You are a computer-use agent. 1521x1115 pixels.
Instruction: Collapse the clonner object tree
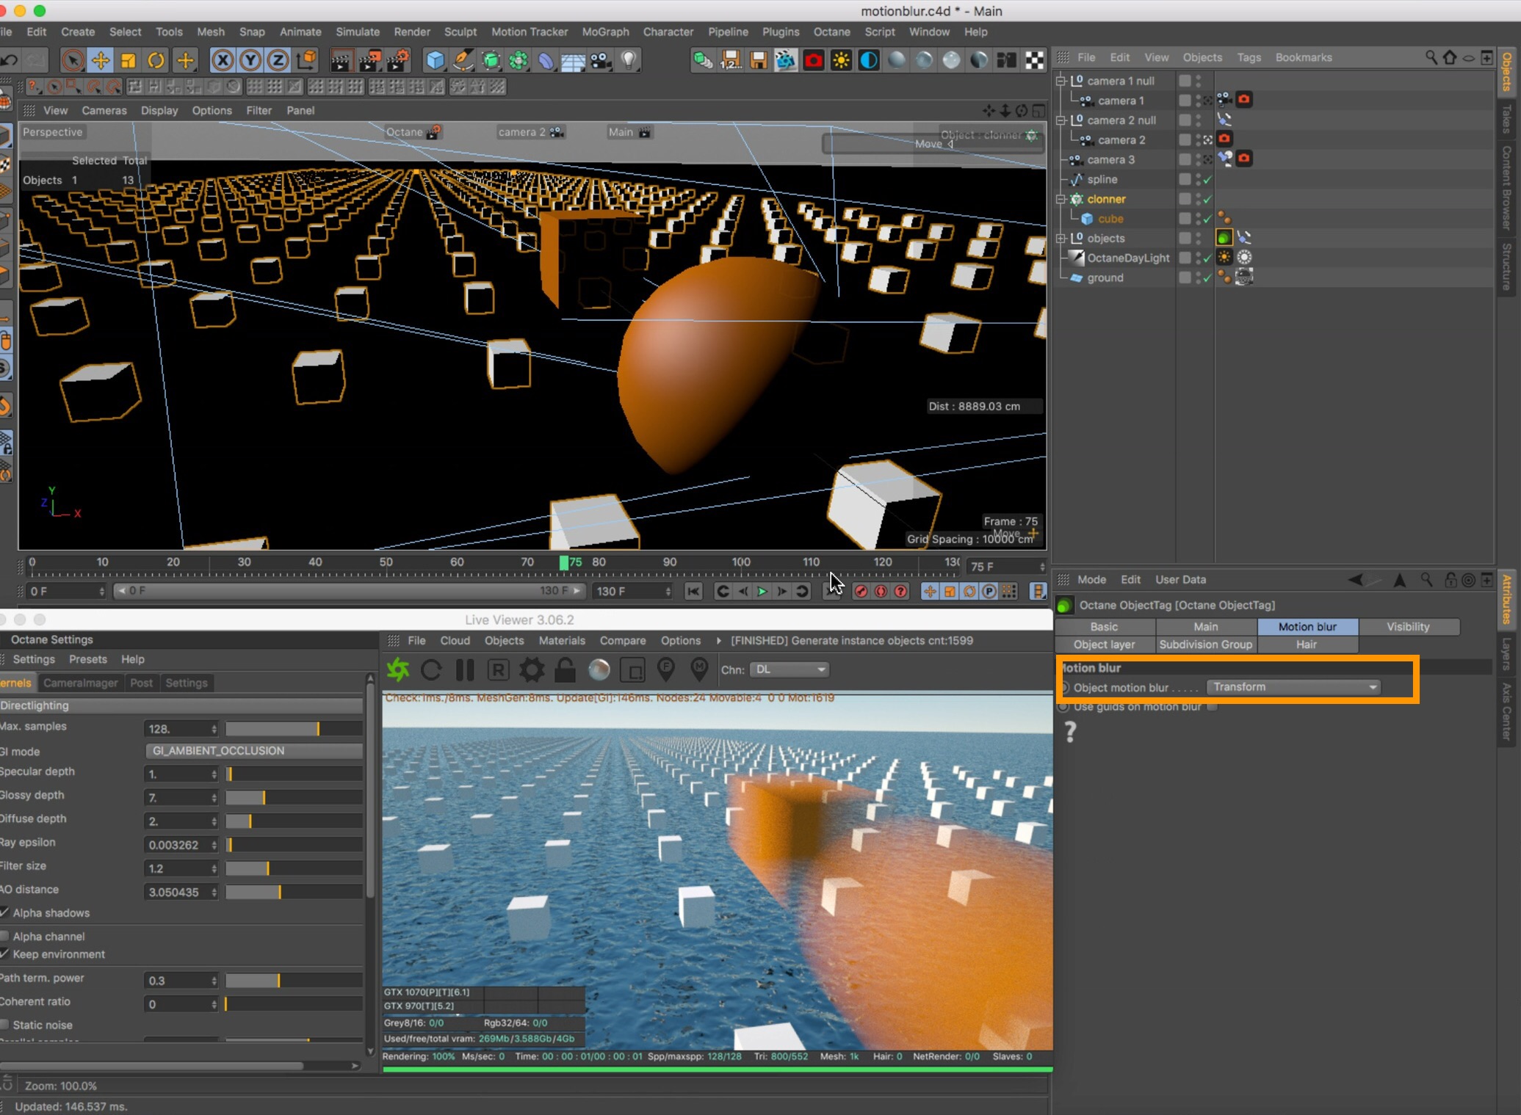tap(1060, 199)
